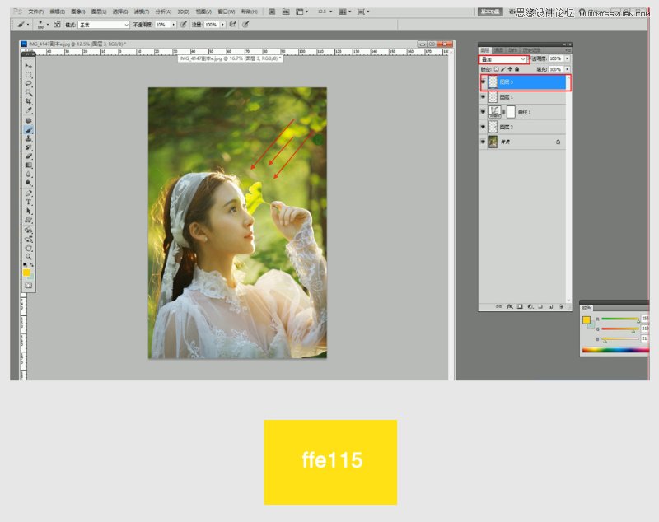Open the brush mode dropdown in options bar

pos(104,25)
